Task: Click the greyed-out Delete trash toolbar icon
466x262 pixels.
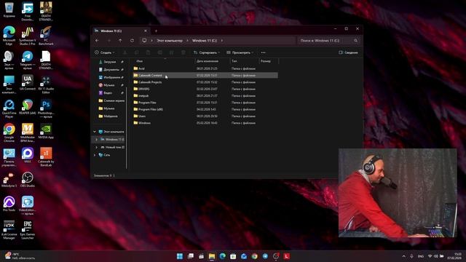Action: click(x=183, y=52)
